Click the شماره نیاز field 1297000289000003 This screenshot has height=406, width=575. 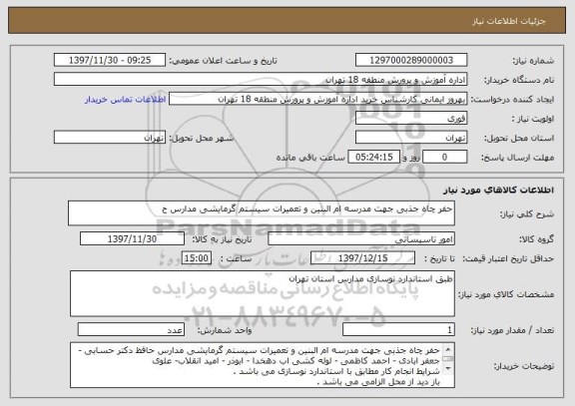coord(411,60)
